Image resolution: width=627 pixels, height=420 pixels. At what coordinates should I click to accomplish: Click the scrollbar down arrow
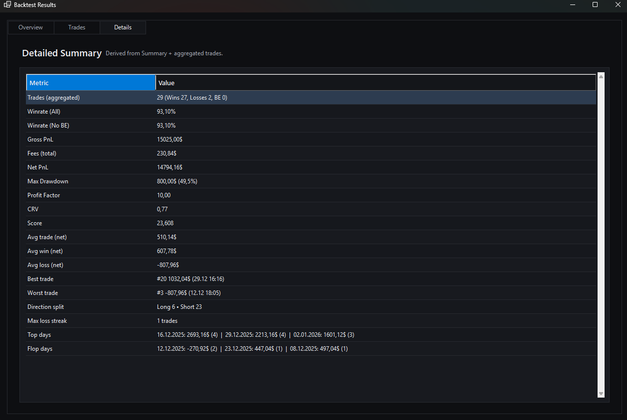coord(601,394)
